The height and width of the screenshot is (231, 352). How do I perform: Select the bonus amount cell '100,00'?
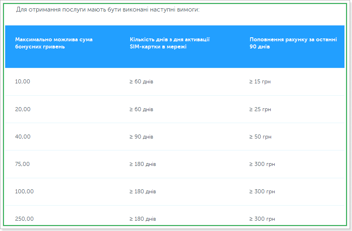pyautogui.click(x=24, y=191)
